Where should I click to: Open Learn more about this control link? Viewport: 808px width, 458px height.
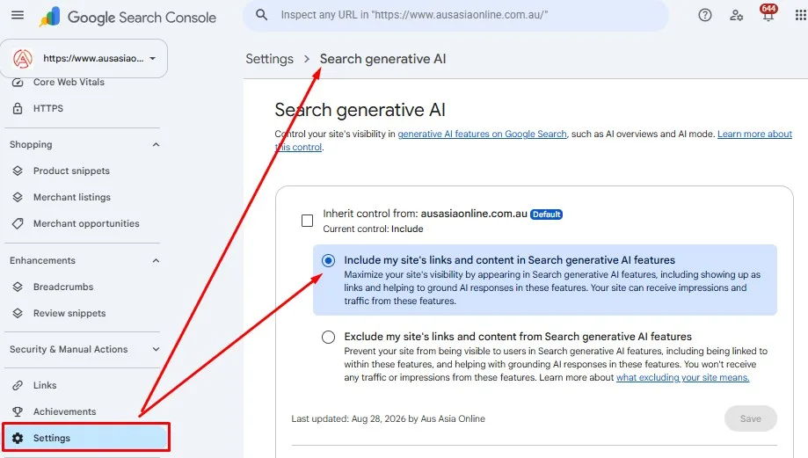tap(754, 134)
